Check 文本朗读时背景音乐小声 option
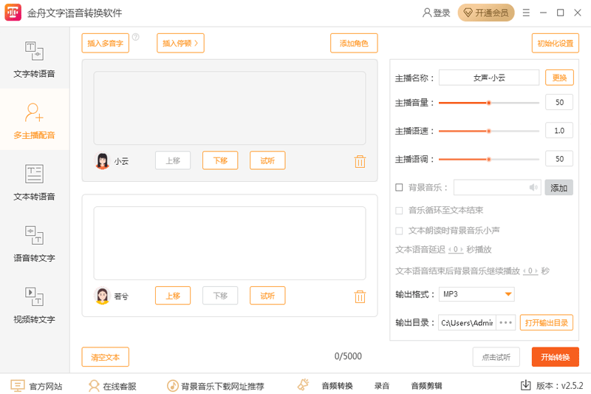591x394 pixels. 400,231
